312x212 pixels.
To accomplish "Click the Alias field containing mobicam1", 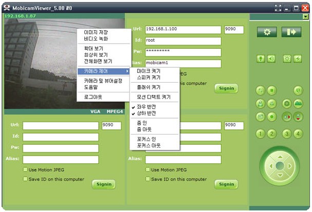I will (x=183, y=64).
